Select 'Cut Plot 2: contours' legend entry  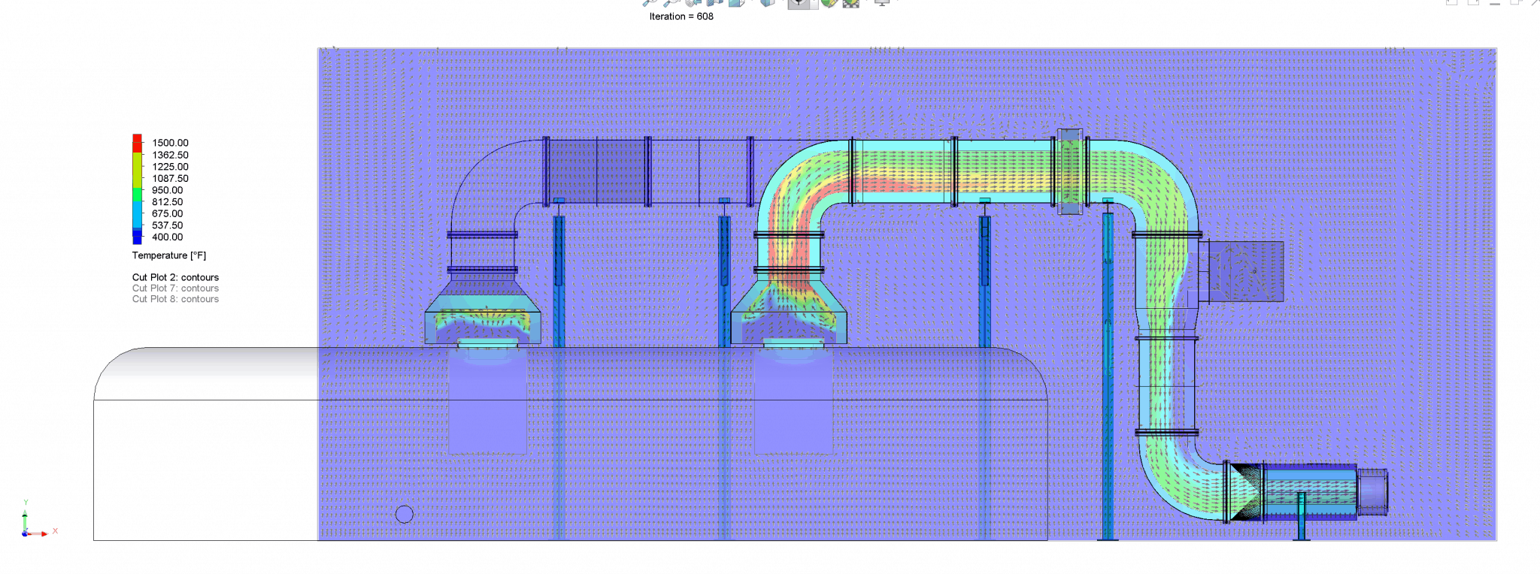tap(175, 277)
